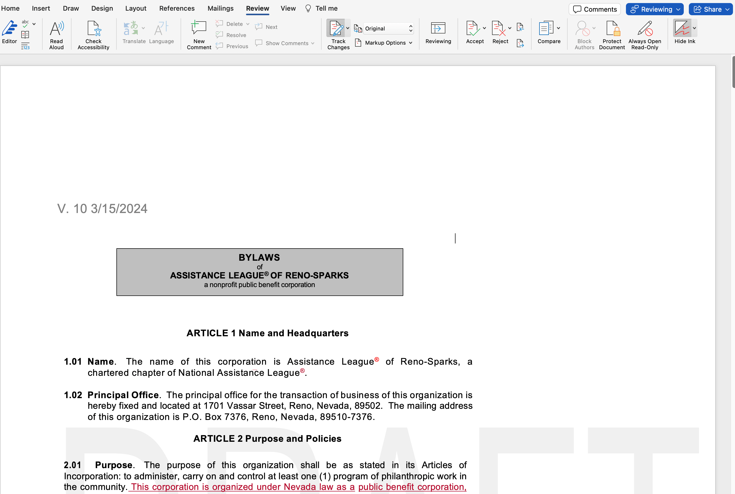The image size is (735, 494).
Task: Expand the Markup Options menu
Action: (385, 43)
